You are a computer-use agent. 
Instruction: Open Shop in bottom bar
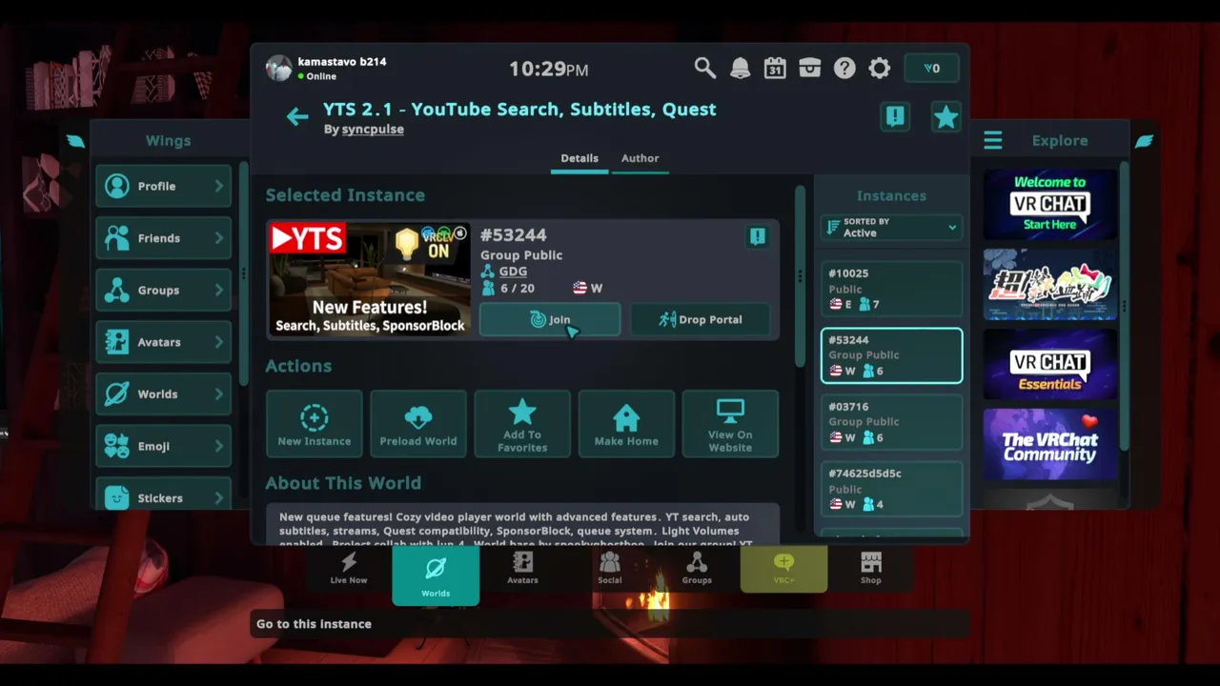[x=871, y=568]
